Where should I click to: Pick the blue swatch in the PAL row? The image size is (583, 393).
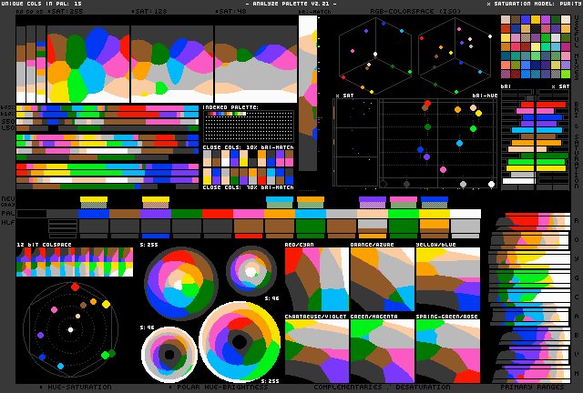point(94,214)
